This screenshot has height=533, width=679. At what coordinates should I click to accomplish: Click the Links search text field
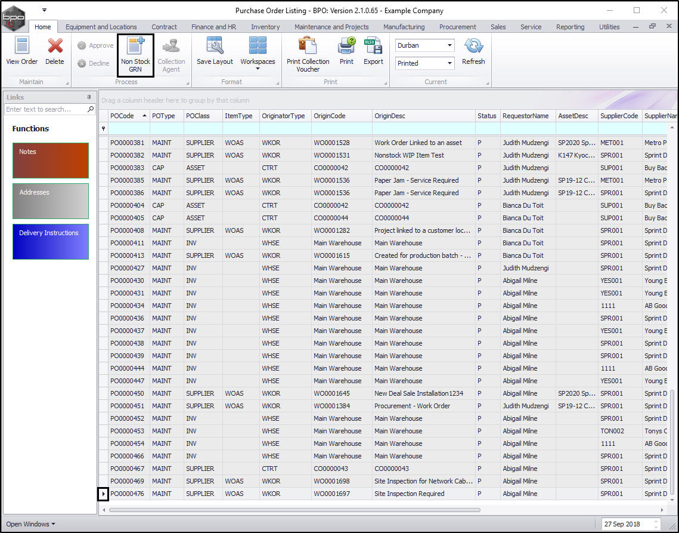[45, 109]
